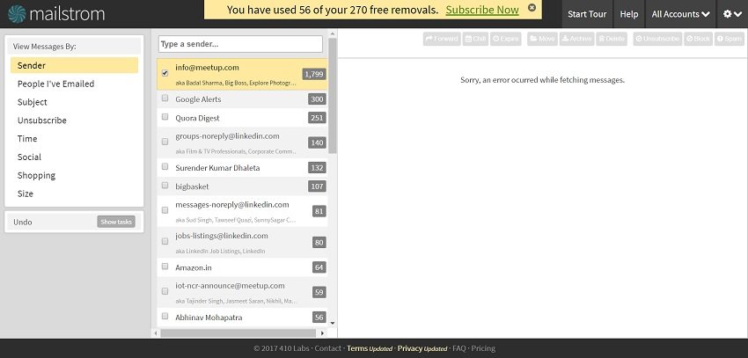Click the 300 count badge for Google Alerts
Screen dimensions: 748x358
pos(317,99)
